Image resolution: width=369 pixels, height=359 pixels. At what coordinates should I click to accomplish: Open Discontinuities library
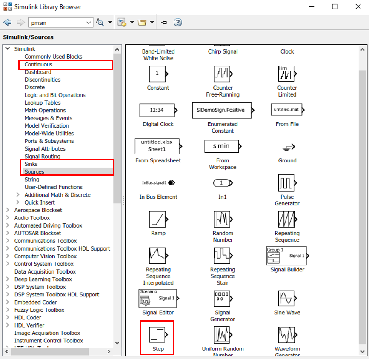43,80
